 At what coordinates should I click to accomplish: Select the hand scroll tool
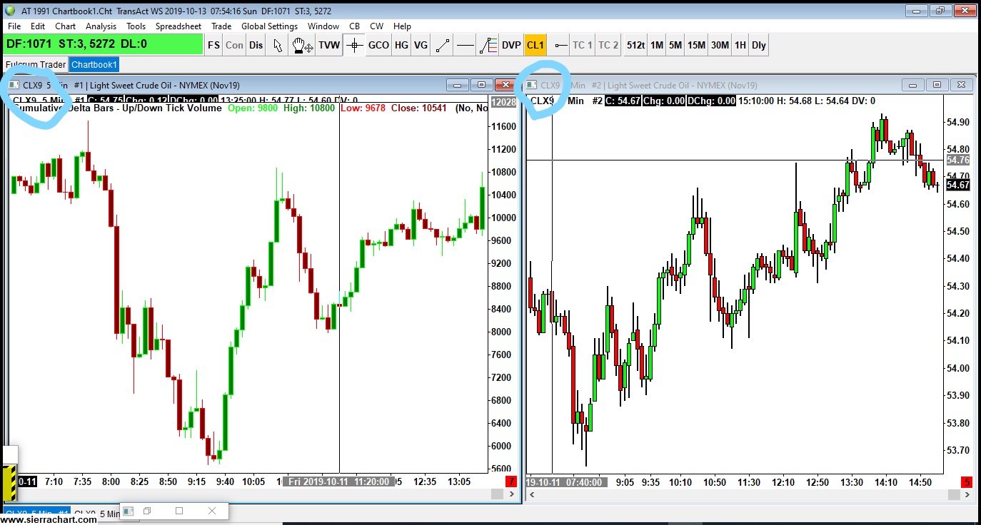pos(302,45)
